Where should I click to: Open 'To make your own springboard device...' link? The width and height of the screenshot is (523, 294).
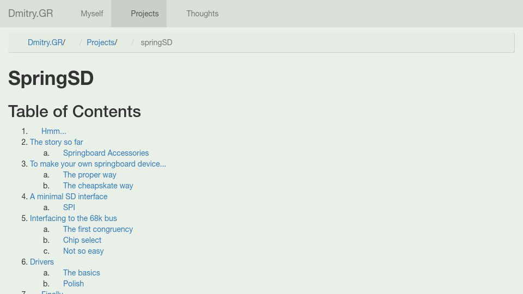pyautogui.click(x=98, y=164)
